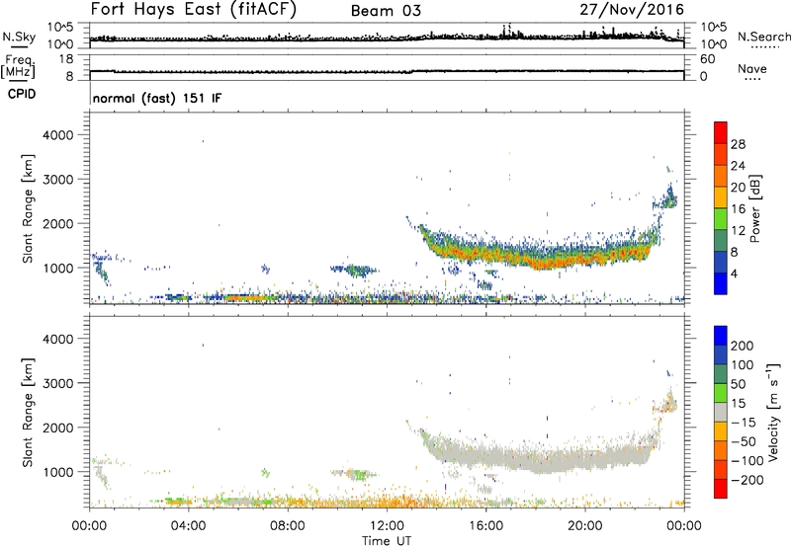The height and width of the screenshot is (547, 791).
Task: Click the "60" tick on Nave axis
Action: pos(708,59)
